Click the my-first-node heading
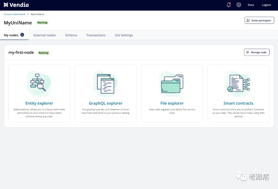Image resolution: width=278 pixels, height=189 pixels. tap(21, 52)
